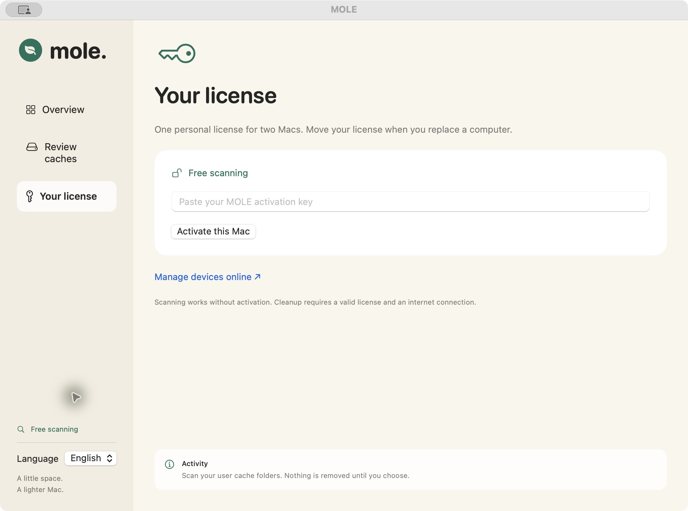Click the 'A lighter Mac.' tagline

40,490
